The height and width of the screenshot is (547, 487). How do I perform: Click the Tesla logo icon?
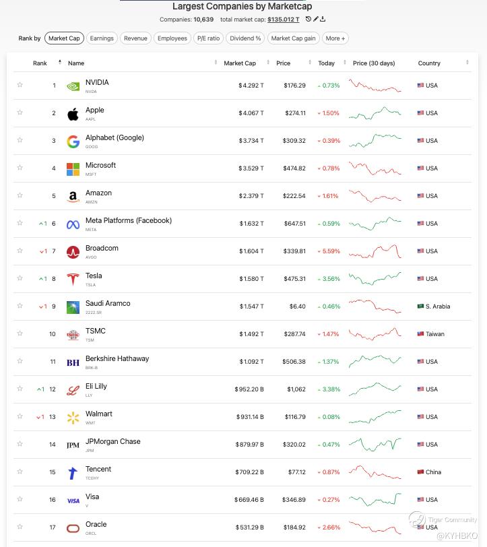pyautogui.click(x=73, y=279)
